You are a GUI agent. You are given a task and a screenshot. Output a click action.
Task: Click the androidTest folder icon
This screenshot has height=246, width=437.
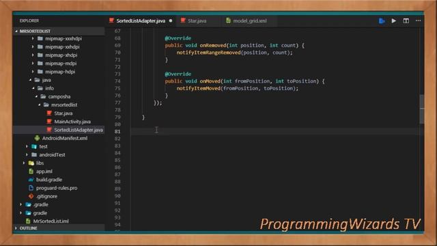(34, 154)
